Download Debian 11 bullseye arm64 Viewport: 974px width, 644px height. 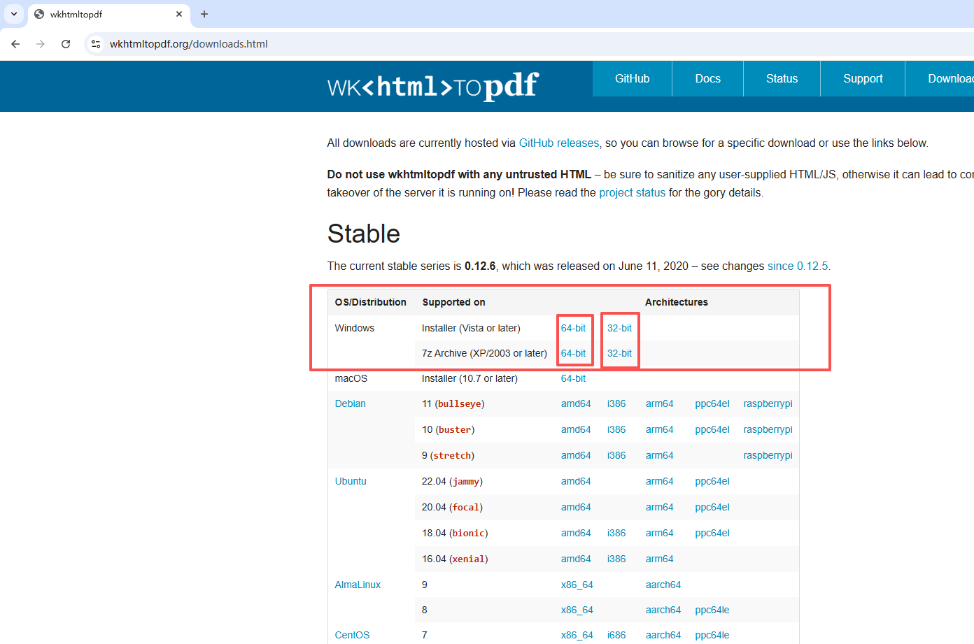(659, 403)
